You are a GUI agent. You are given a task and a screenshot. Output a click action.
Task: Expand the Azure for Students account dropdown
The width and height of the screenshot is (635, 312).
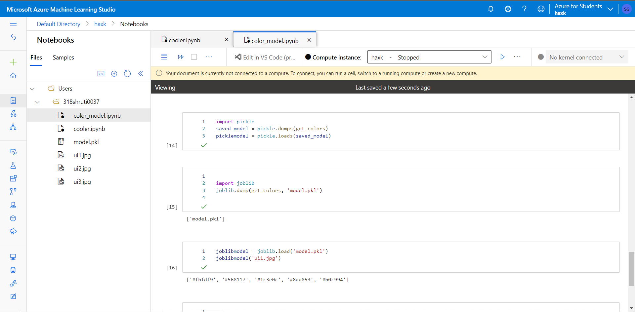tap(611, 9)
